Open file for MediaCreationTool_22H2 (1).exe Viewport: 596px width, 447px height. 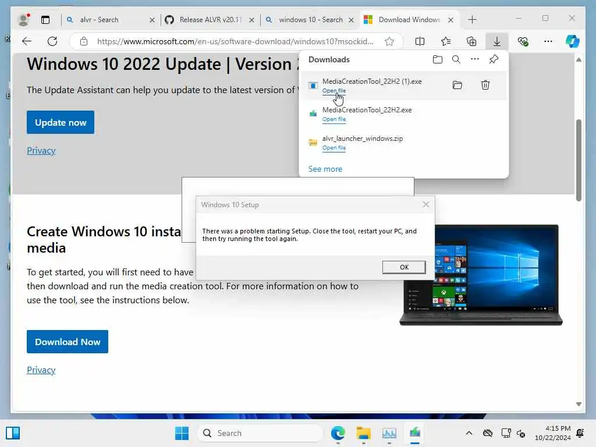(x=334, y=91)
